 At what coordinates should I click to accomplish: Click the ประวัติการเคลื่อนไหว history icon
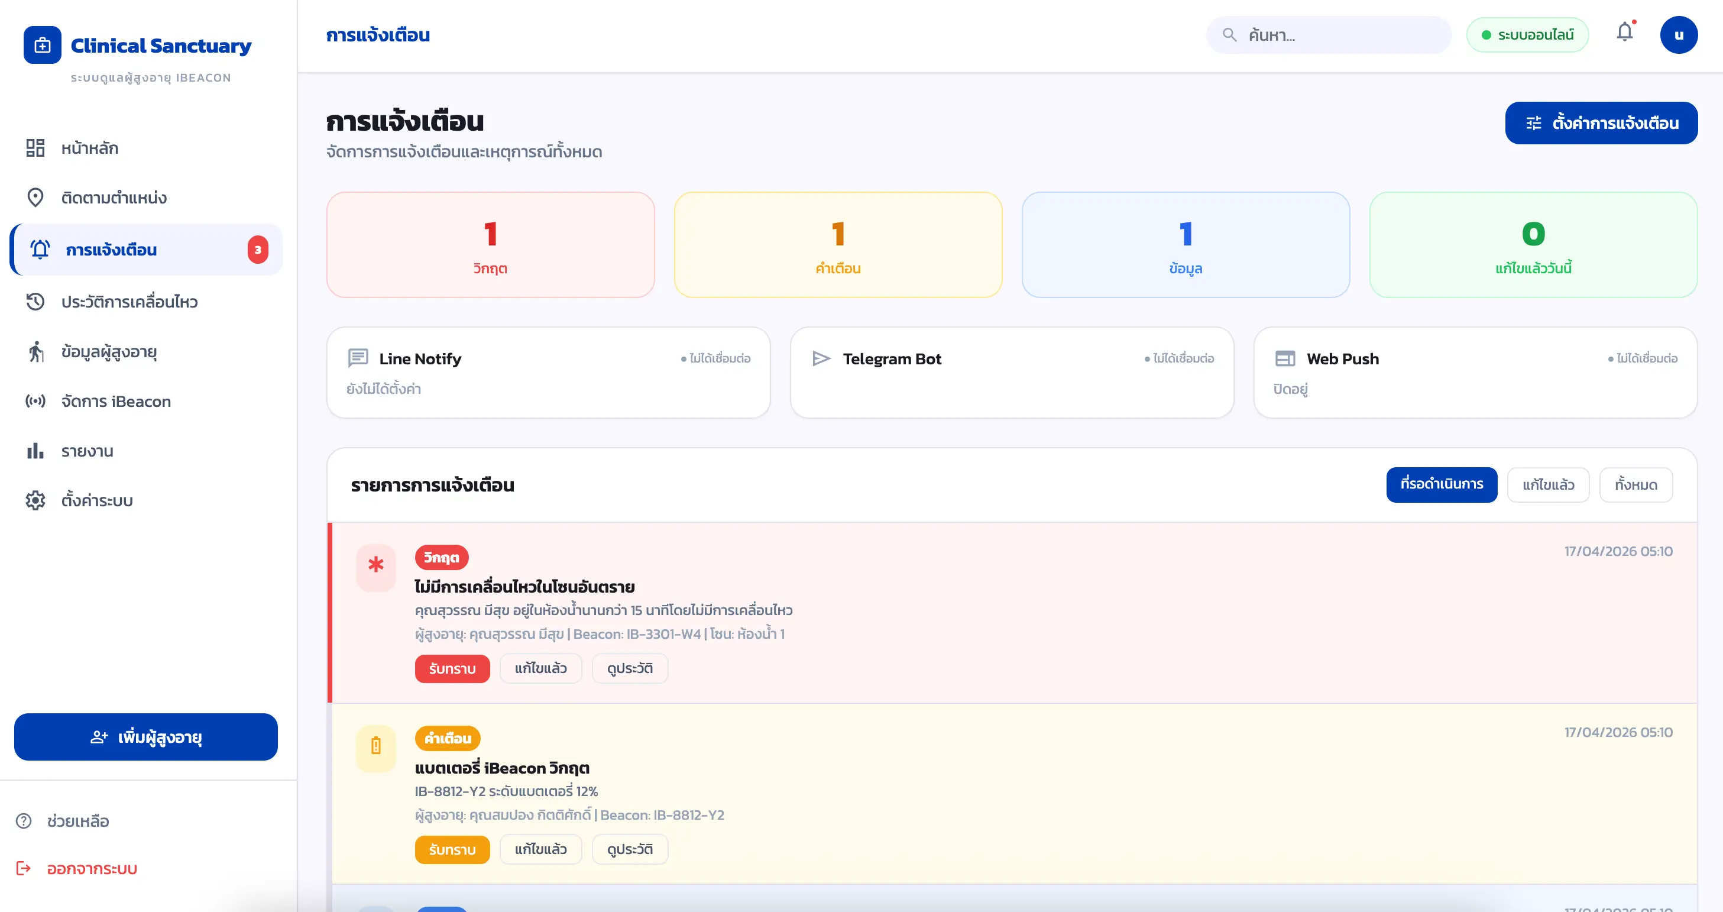[x=35, y=302]
